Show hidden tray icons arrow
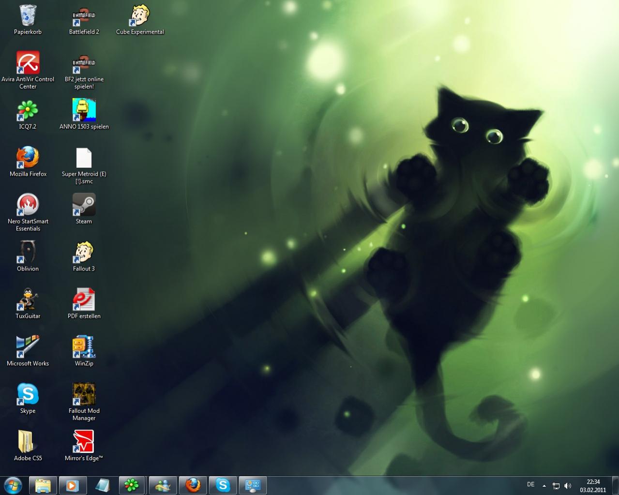This screenshot has height=495, width=619. coord(544,486)
